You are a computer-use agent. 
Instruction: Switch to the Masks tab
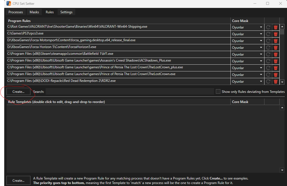[x=34, y=12]
